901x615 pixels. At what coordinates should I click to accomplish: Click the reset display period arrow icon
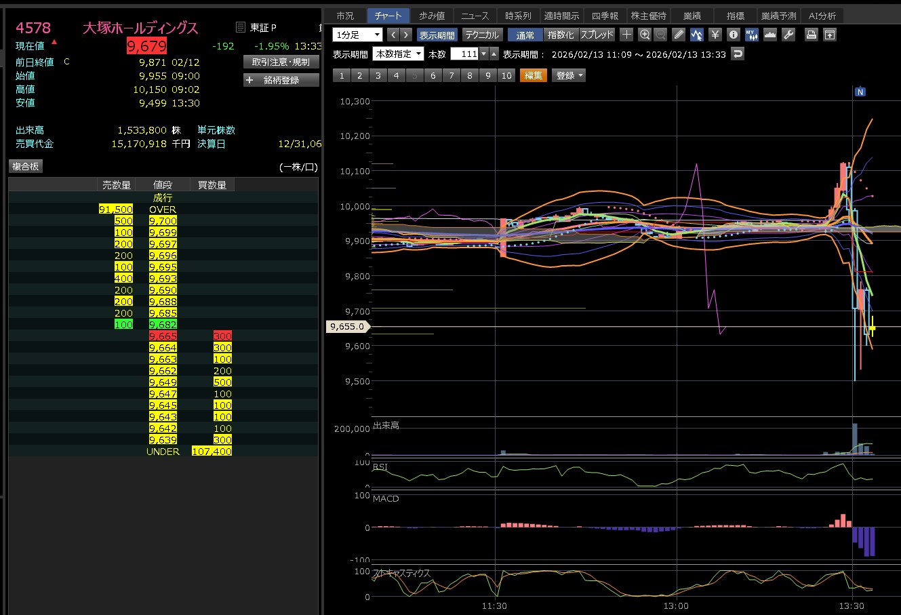coord(738,54)
